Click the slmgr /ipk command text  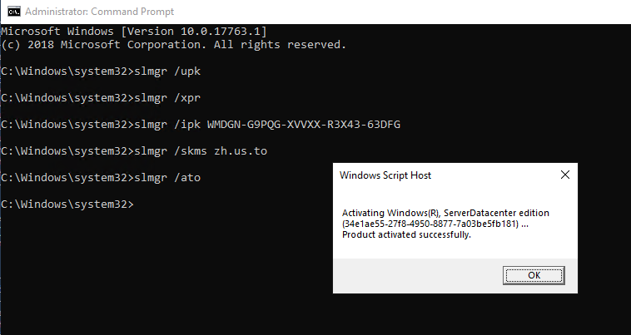click(167, 125)
